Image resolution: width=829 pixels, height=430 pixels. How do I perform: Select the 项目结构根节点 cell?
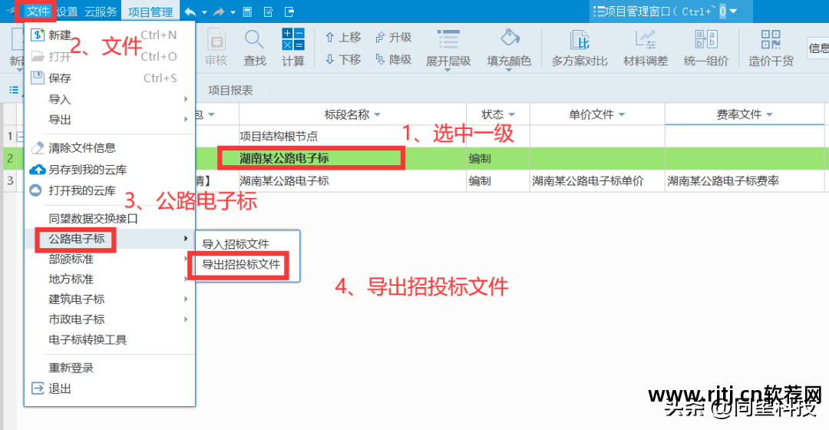352,137
